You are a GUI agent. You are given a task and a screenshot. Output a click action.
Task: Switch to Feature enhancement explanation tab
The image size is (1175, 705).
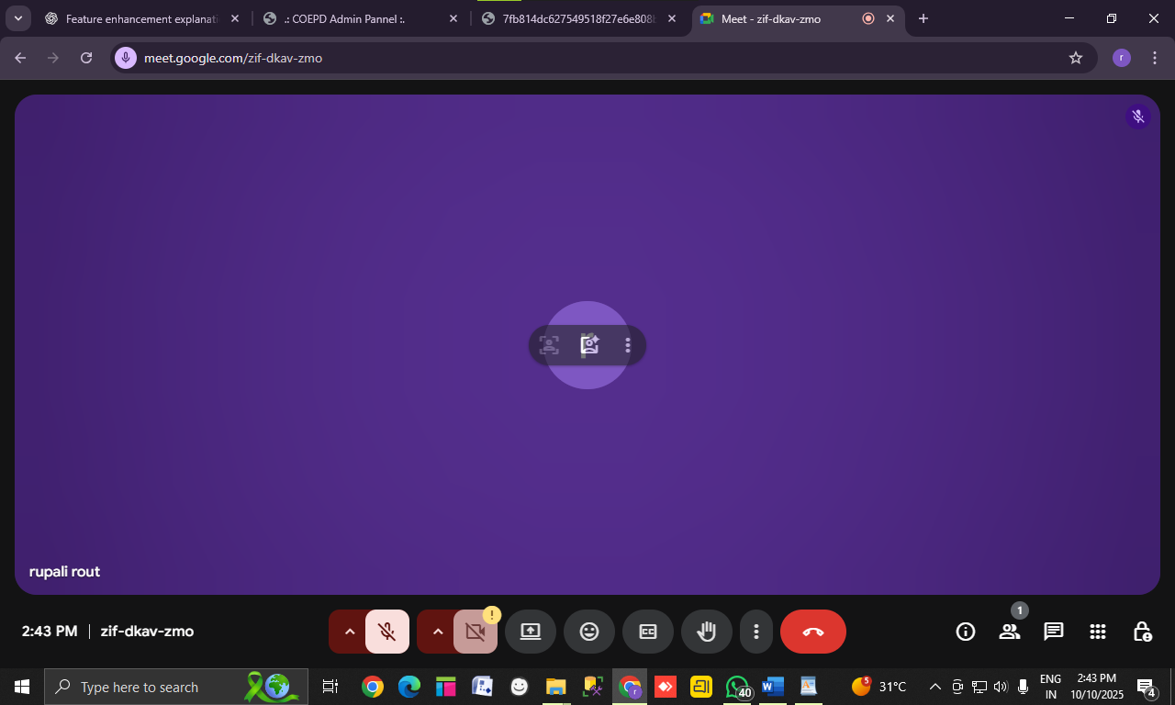138,18
